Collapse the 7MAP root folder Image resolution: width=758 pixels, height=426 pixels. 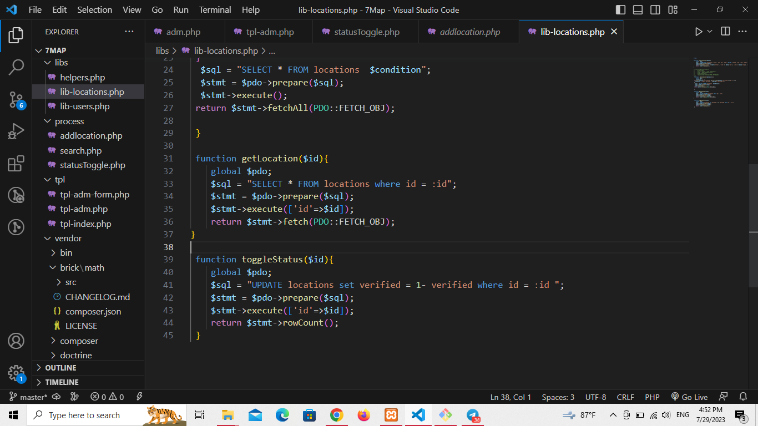point(89,50)
